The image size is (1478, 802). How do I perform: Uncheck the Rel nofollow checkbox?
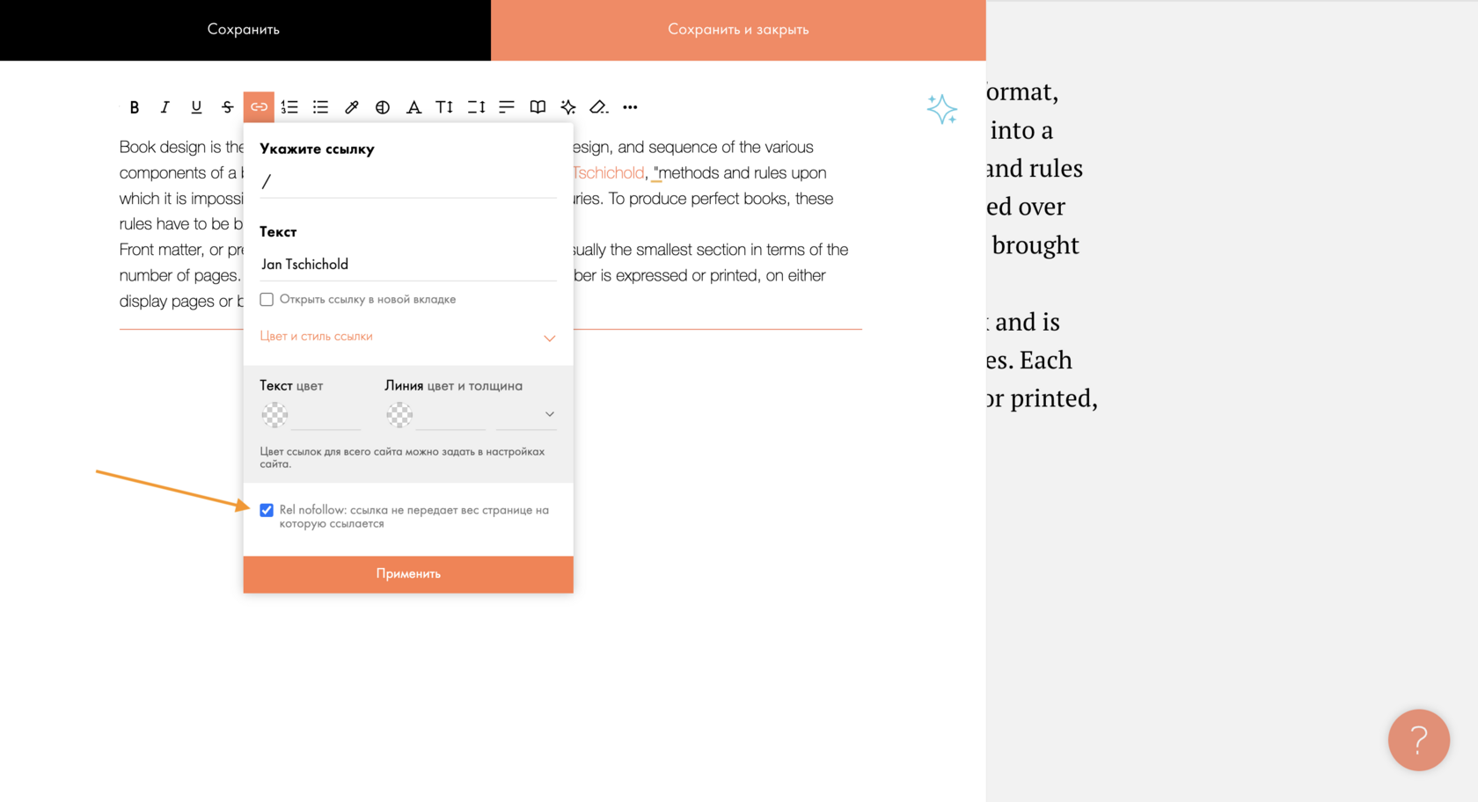tap(267, 510)
